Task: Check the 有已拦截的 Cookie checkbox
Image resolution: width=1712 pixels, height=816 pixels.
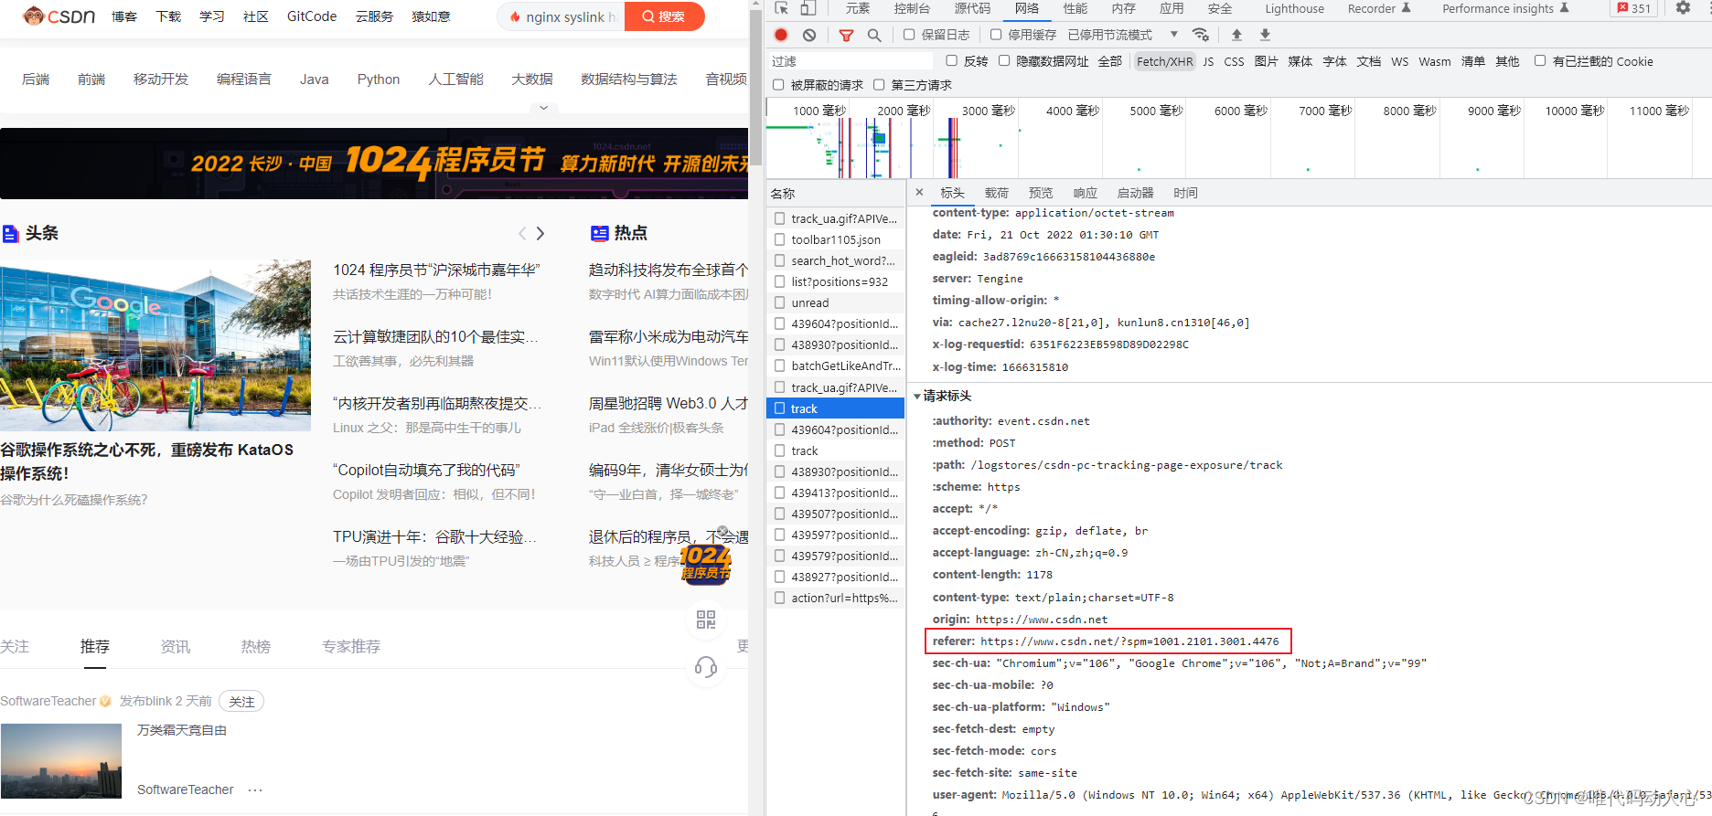Action: (1540, 61)
